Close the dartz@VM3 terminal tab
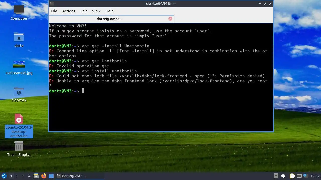Viewport: 321px width, 180px height. click(x=170, y=19)
